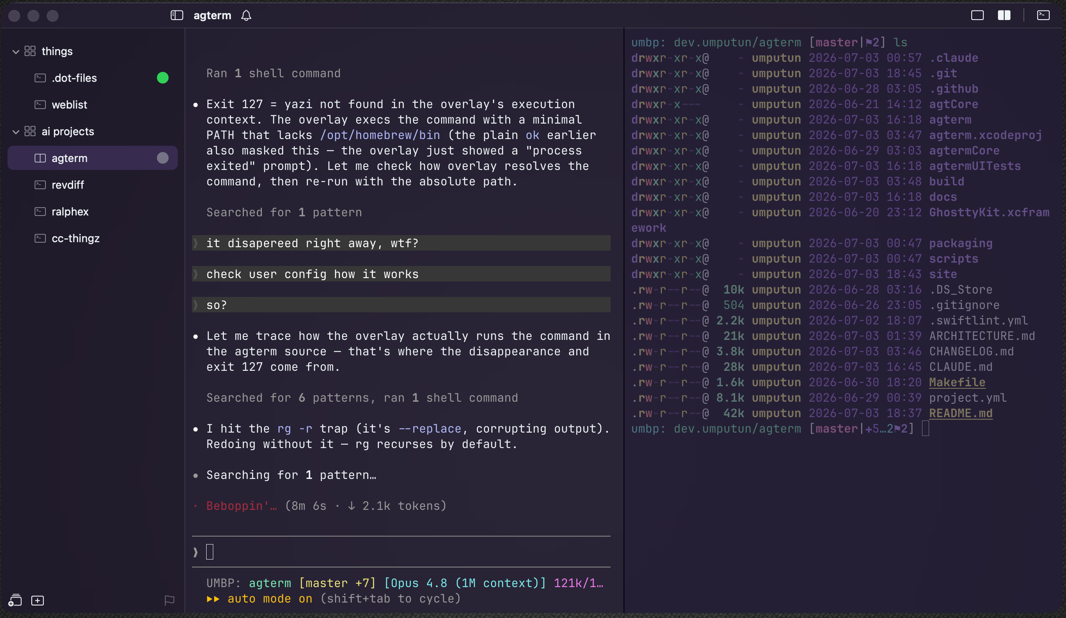
Task: Click the gray status dot on agterm
Action: (x=162, y=158)
